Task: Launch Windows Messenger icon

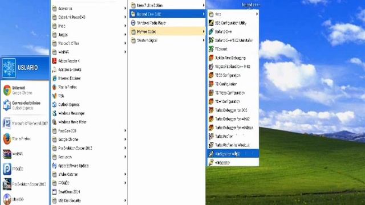Action: pos(55,113)
